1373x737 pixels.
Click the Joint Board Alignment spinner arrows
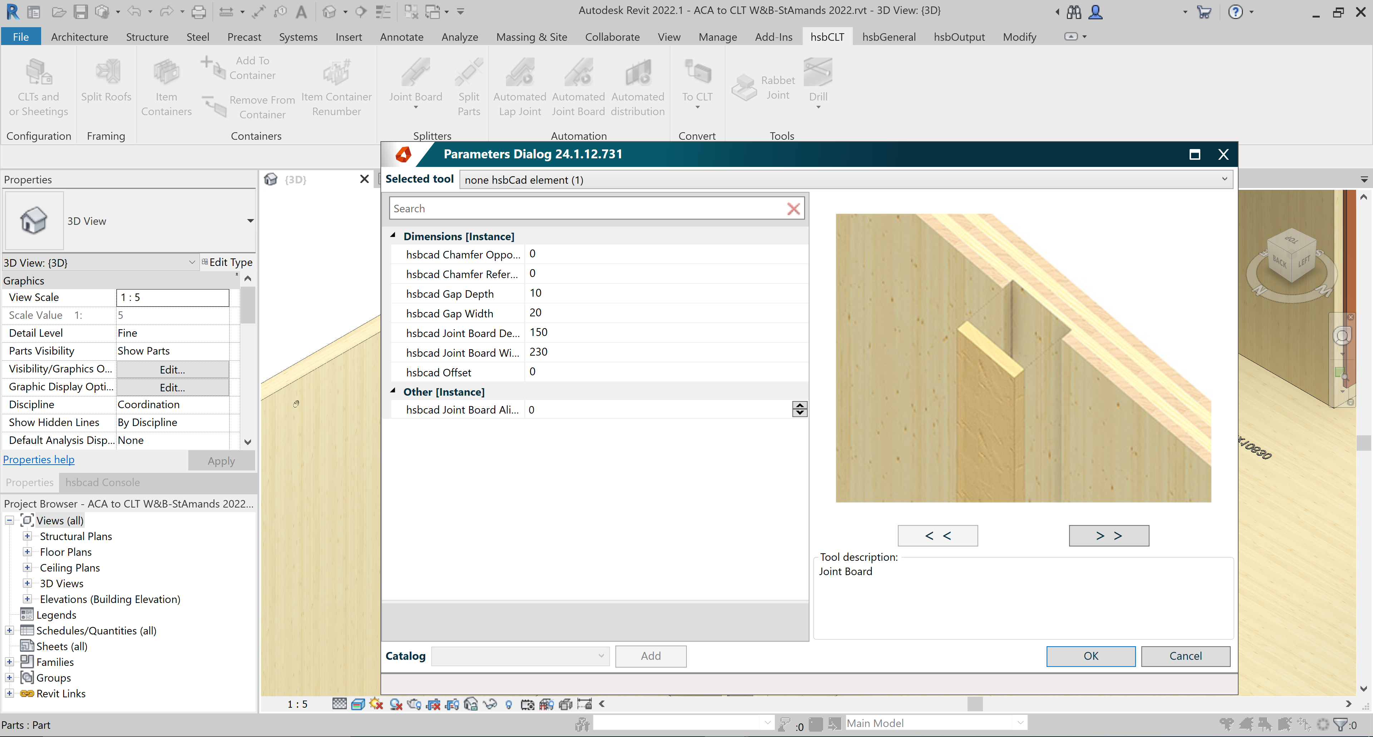[799, 409]
